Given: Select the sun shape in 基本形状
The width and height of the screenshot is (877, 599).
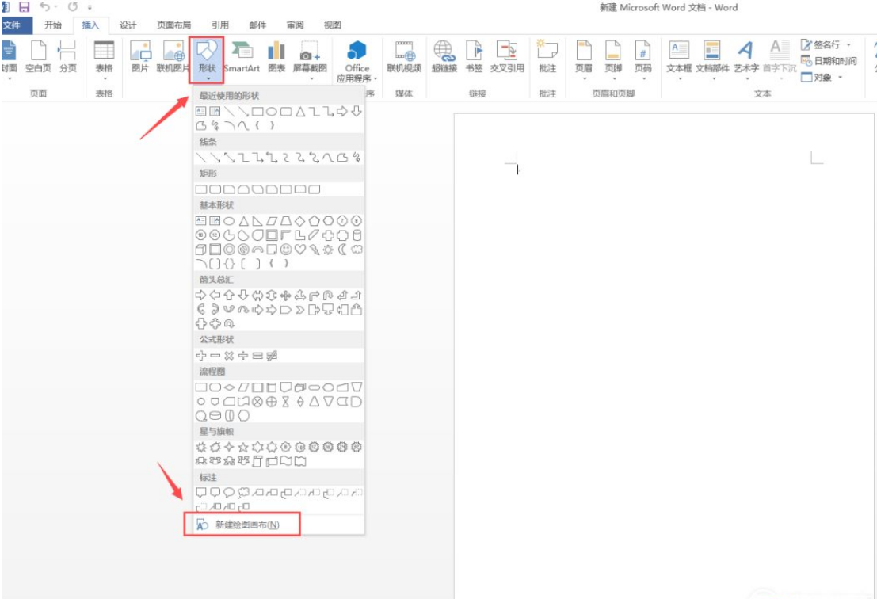Looking at the screenshot, I should 328,250.
